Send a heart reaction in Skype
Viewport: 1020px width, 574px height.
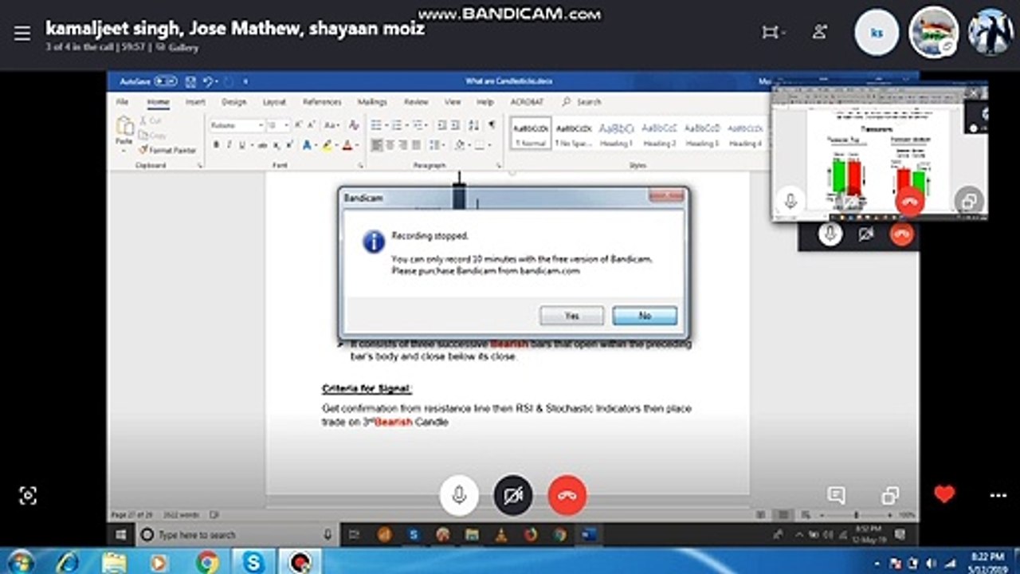tap(944, 495)
